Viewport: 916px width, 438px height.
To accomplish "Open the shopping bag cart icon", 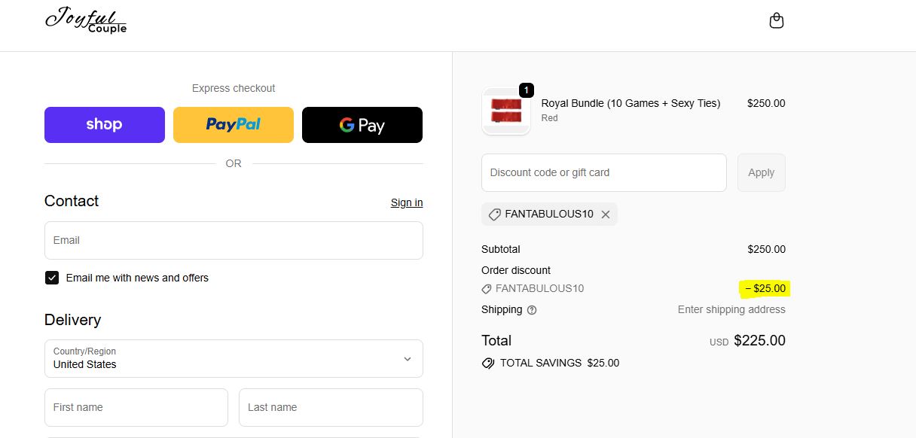I will pos(777,20).
